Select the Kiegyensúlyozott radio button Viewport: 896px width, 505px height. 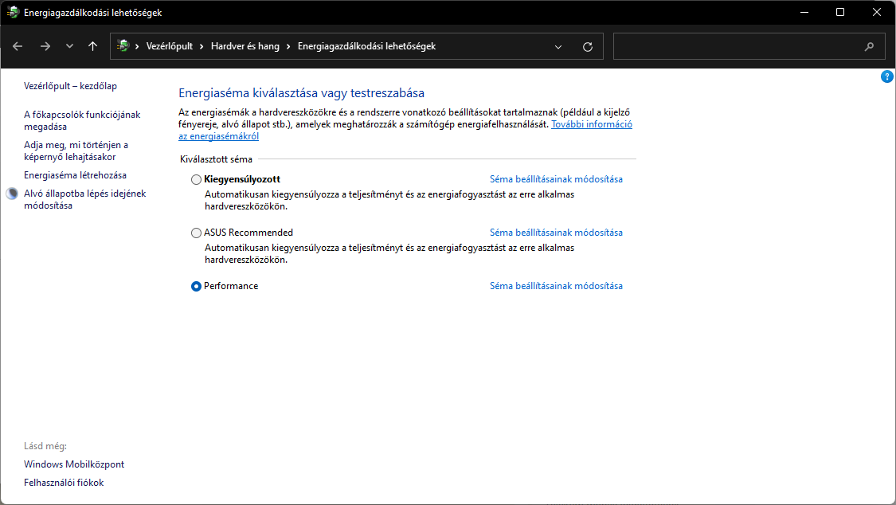point(196,179)
